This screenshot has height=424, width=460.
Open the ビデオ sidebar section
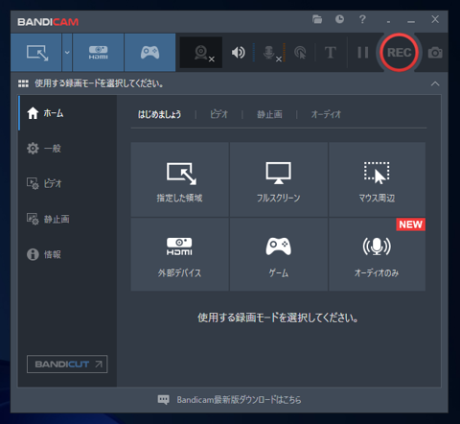pyautogui.click(x=67, y=183)
